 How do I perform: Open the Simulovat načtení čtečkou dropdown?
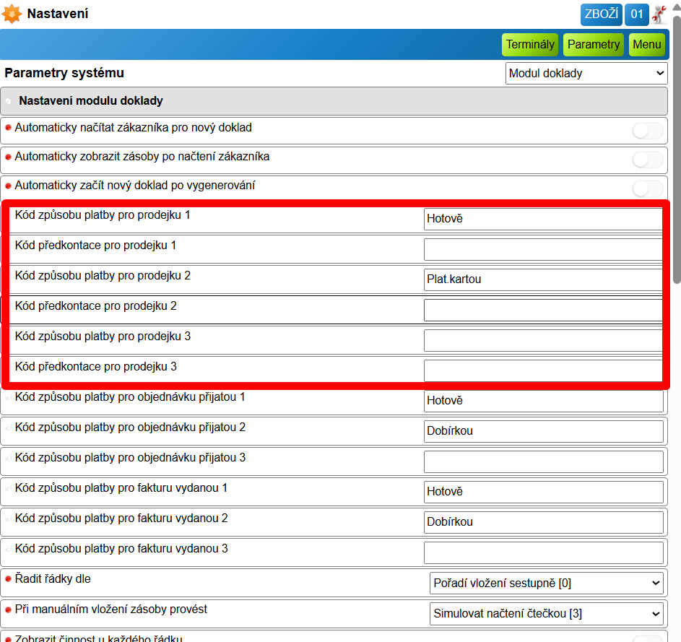(x=547, y=613)
